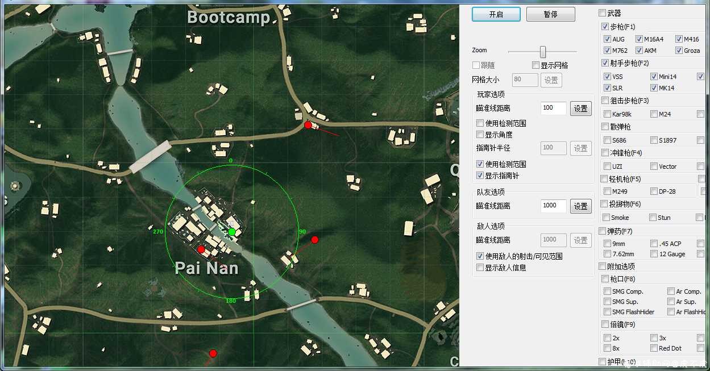Check the 12 Gauge ammo checkbox
This screenshot has height=371, width=710.
654,254
